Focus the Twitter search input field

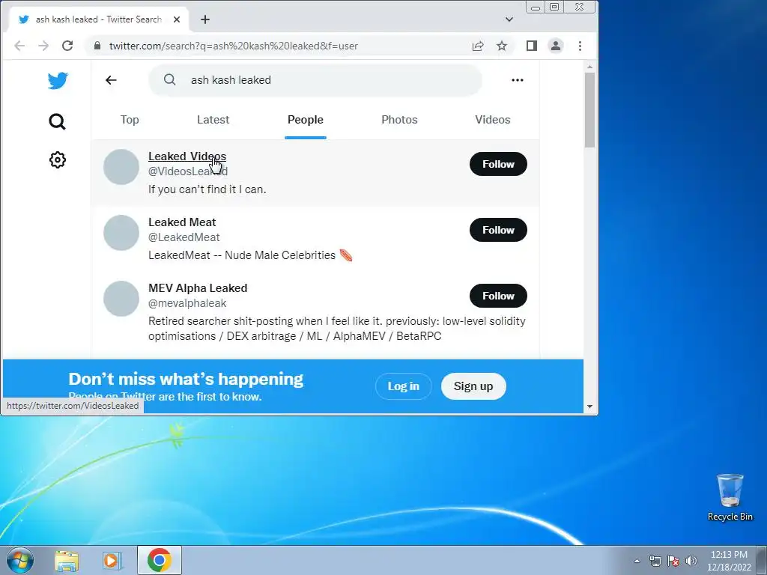[315, 80]
